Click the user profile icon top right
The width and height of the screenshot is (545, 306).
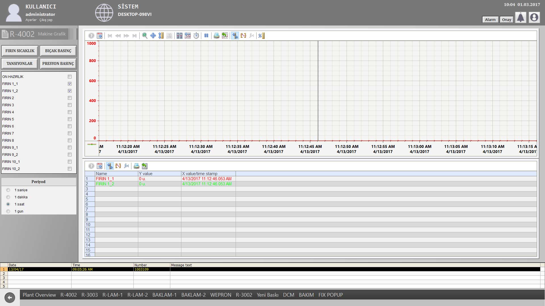pos(534,18)
